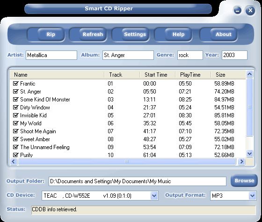Expand the Output Format dropdown
This screenshot has height=222, width=262.
tap(252, 196)
